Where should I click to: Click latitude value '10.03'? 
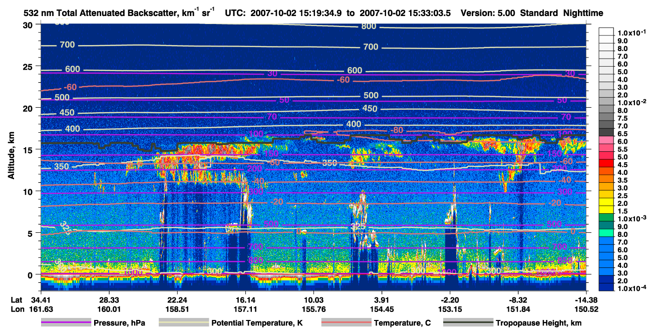313,299
